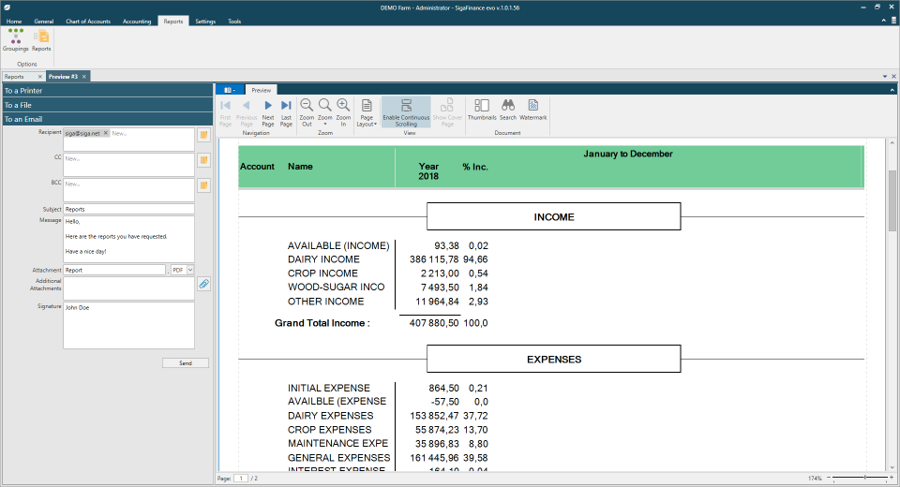Screen dimensions: 900x487
Task: Open address book for Recipient field
Action: point(203,135)
